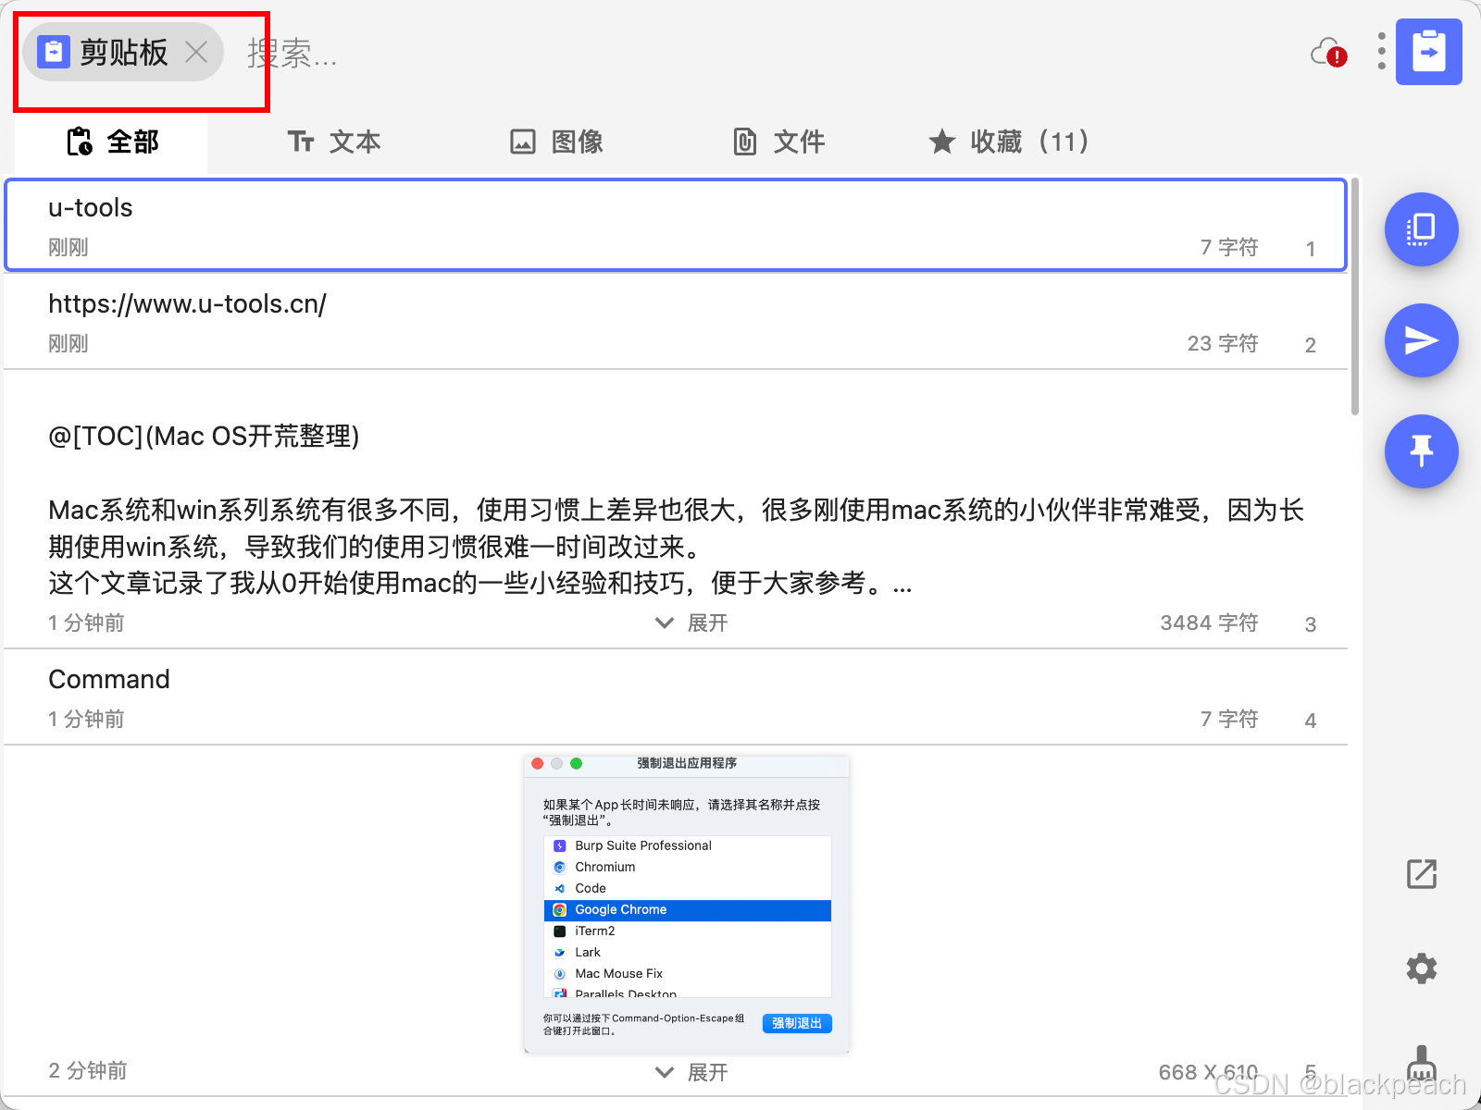The image size is (1481, 1110).
Task: Open the 收藏（11）favorites tab
Action: click(1011, 142)
